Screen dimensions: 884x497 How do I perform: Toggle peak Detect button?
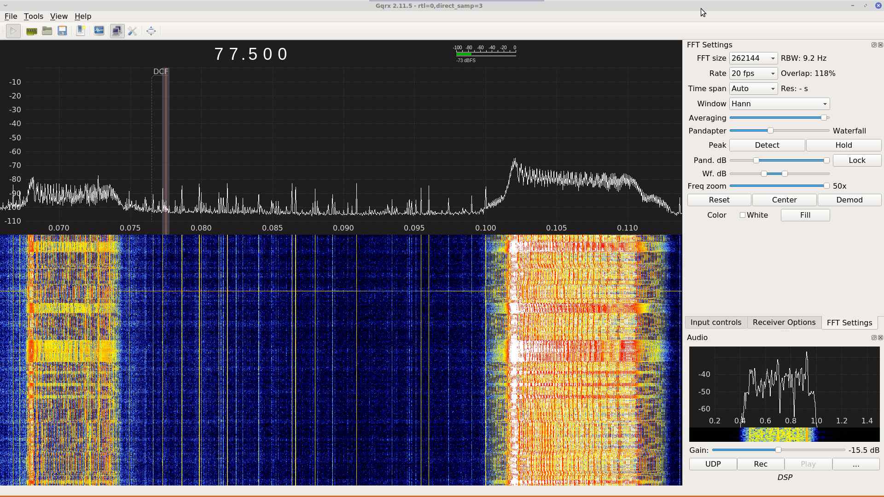point(767,145)
